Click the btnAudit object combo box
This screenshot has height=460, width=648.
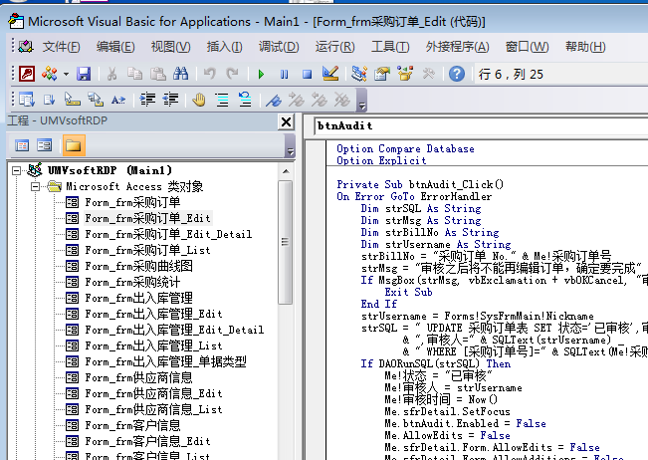coord(482,126)
